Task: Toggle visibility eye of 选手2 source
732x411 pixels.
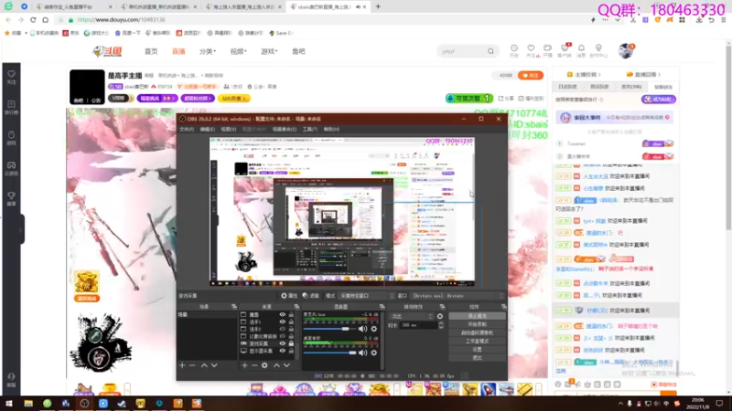Action: [x=282, y=329]
